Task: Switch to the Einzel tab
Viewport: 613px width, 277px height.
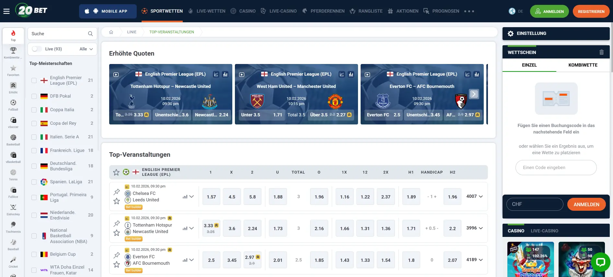Action: [529, 65]
